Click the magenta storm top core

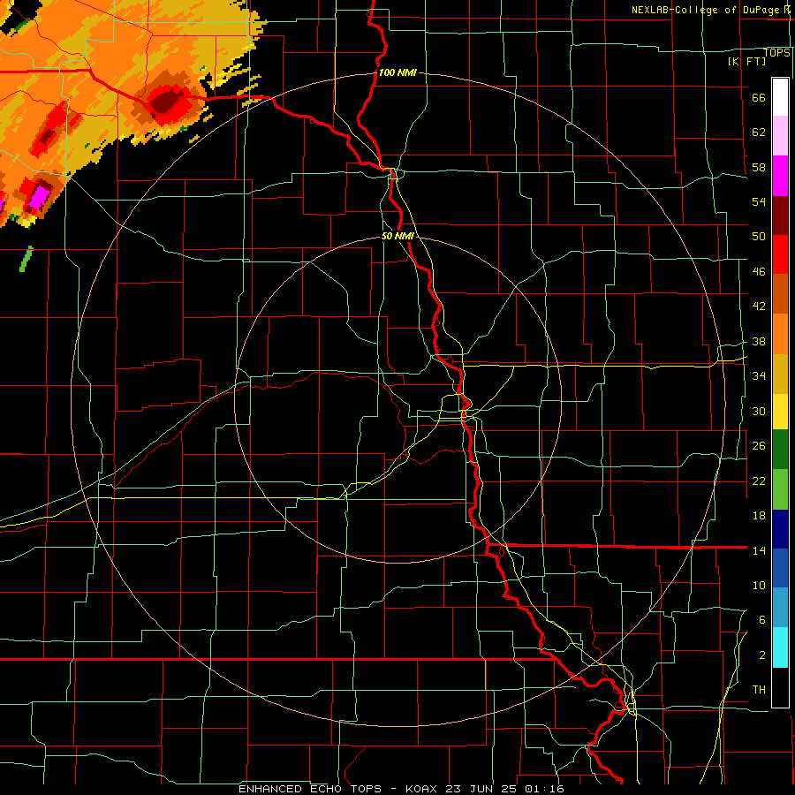(39, 199)
